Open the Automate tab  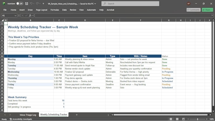click(91, 10)
